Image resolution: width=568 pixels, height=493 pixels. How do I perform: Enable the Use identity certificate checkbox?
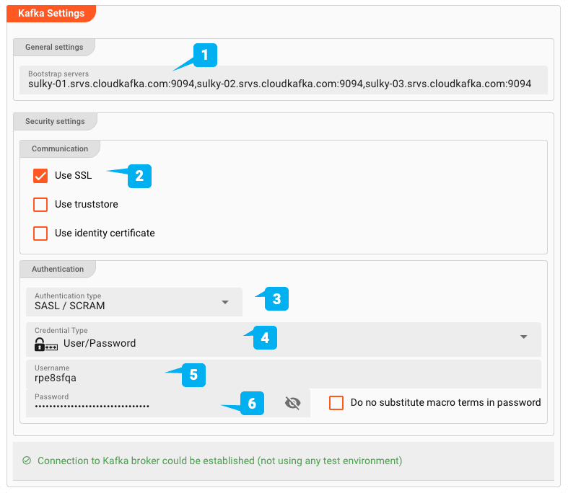point(40,234)
